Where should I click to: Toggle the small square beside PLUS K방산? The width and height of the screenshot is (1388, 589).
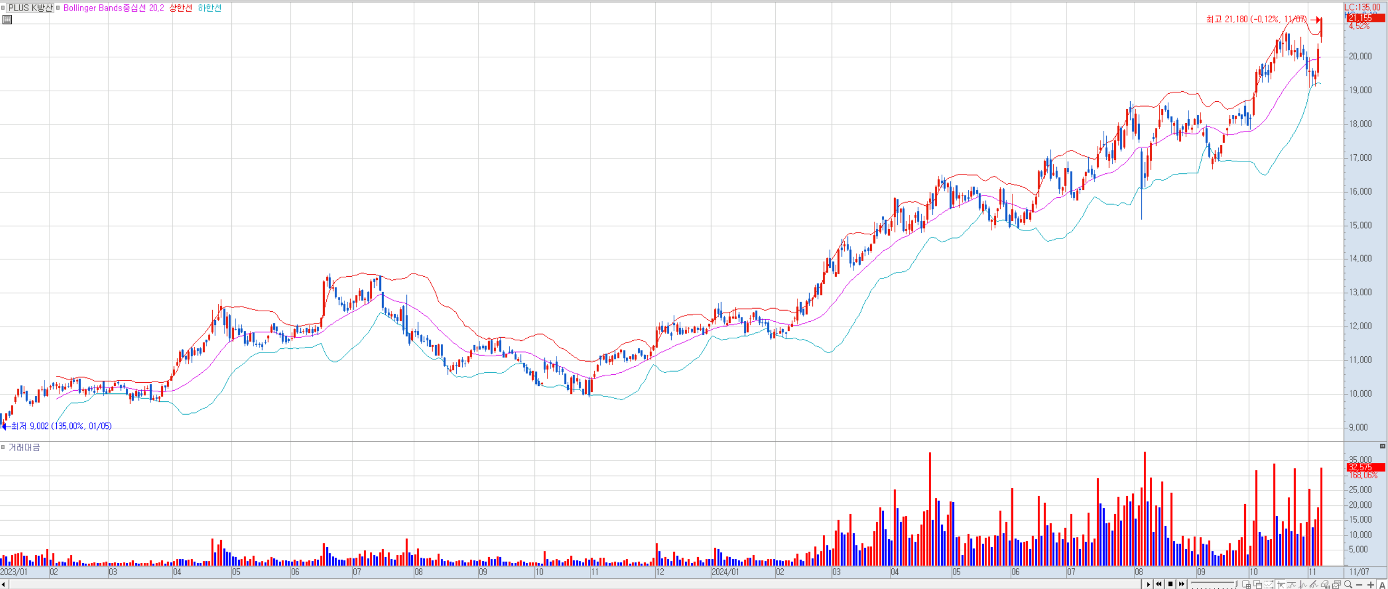pyautogui.click(x=3, y=8)
